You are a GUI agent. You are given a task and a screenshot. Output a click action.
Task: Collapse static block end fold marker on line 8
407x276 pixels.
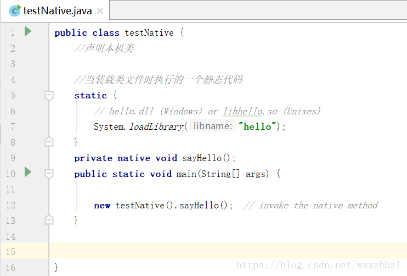click(x=49, y=141)
